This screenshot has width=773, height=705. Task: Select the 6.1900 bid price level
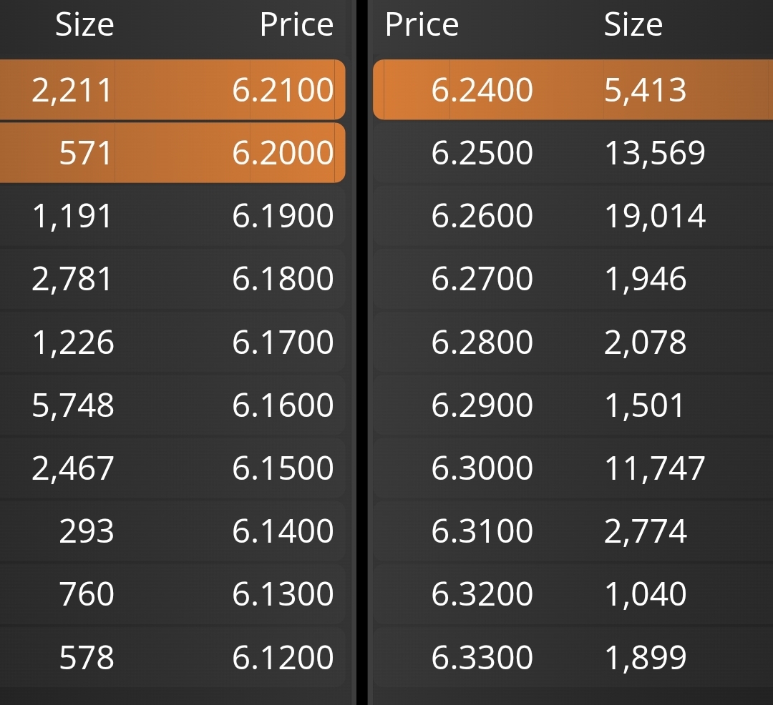tap(172, 216)
